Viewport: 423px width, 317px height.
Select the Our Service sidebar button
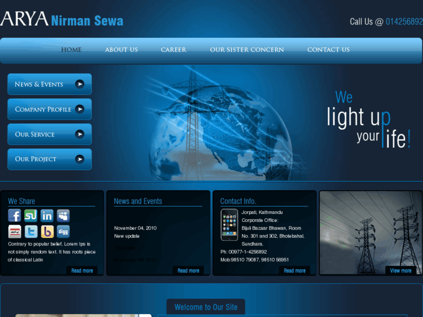tap(49, 134)
